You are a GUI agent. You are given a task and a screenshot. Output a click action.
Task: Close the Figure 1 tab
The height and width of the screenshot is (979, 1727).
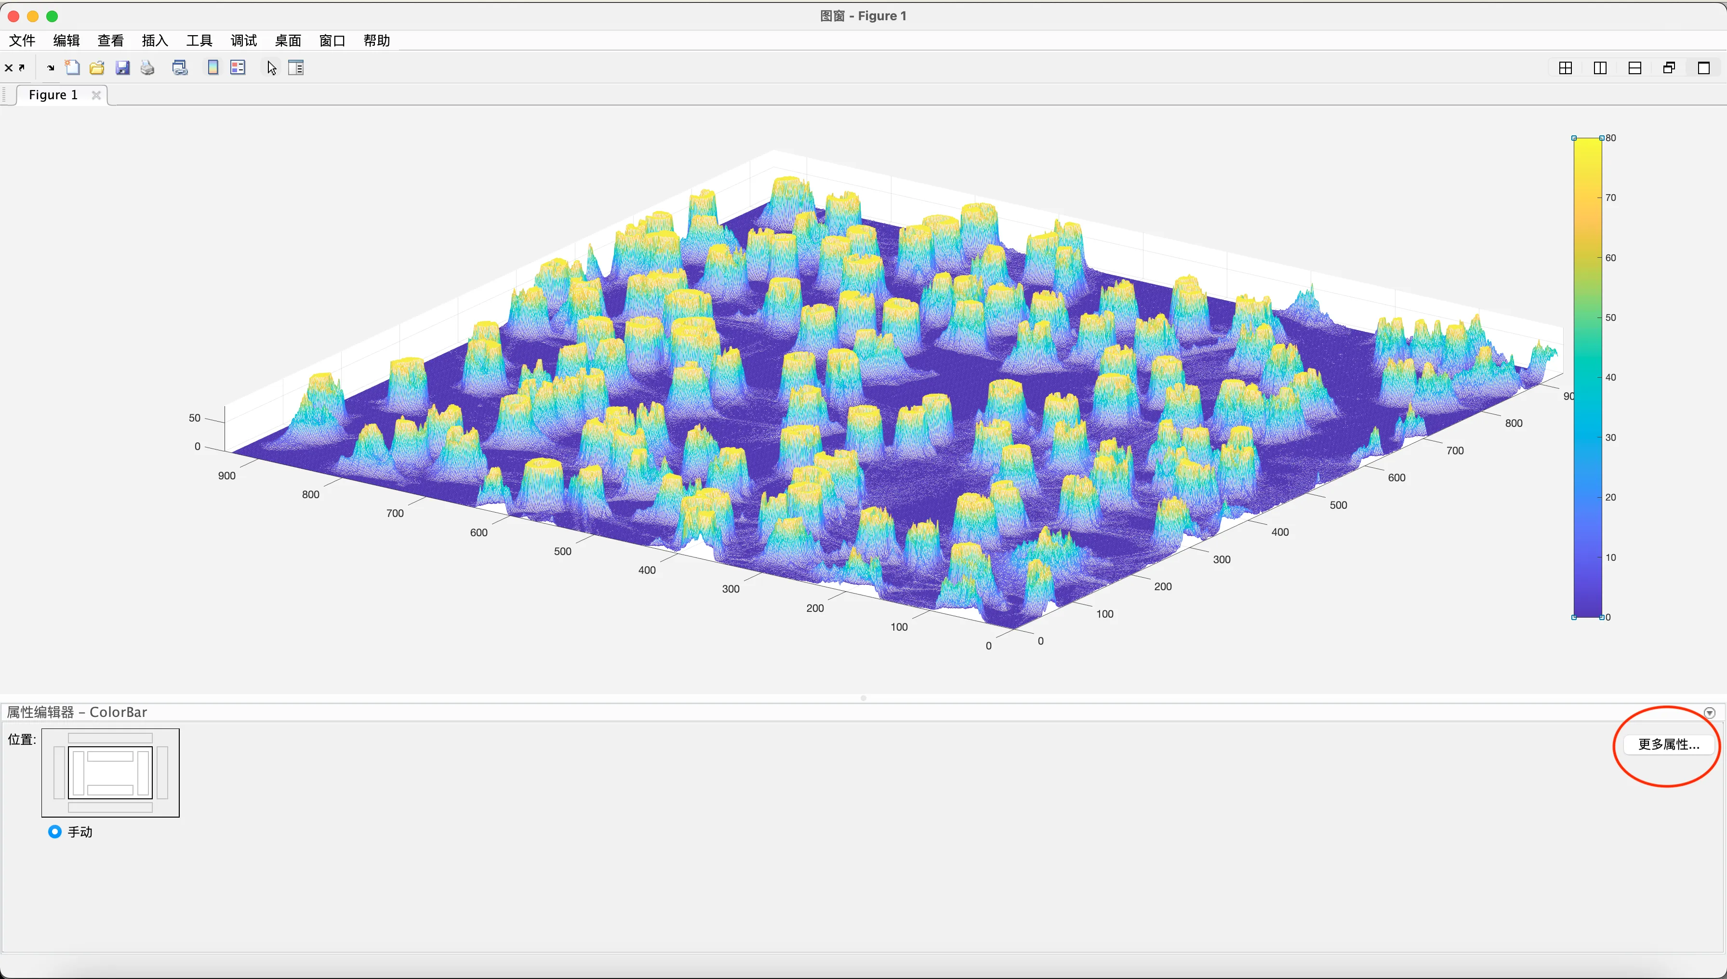[96, 95]
